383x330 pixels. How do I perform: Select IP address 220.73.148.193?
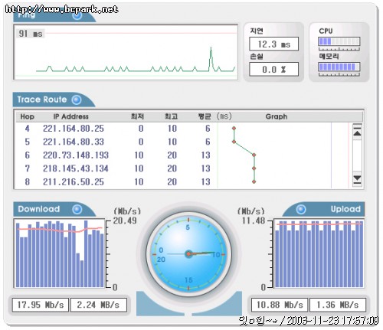click(x=76, y=155)
